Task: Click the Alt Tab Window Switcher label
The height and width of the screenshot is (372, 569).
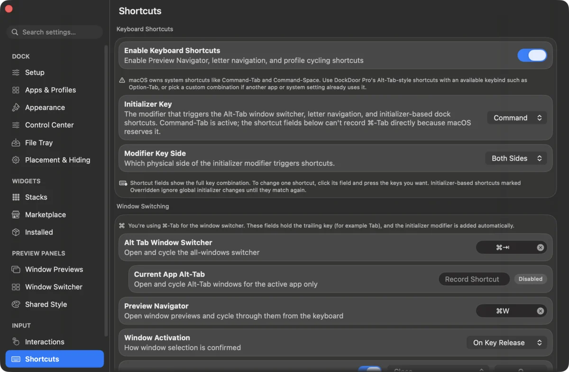Action: [x=168, y=243]
